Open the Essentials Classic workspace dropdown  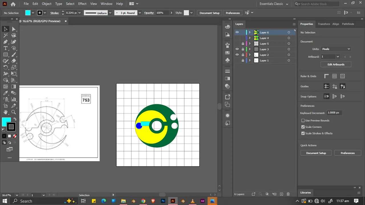(x=274, y=4)
